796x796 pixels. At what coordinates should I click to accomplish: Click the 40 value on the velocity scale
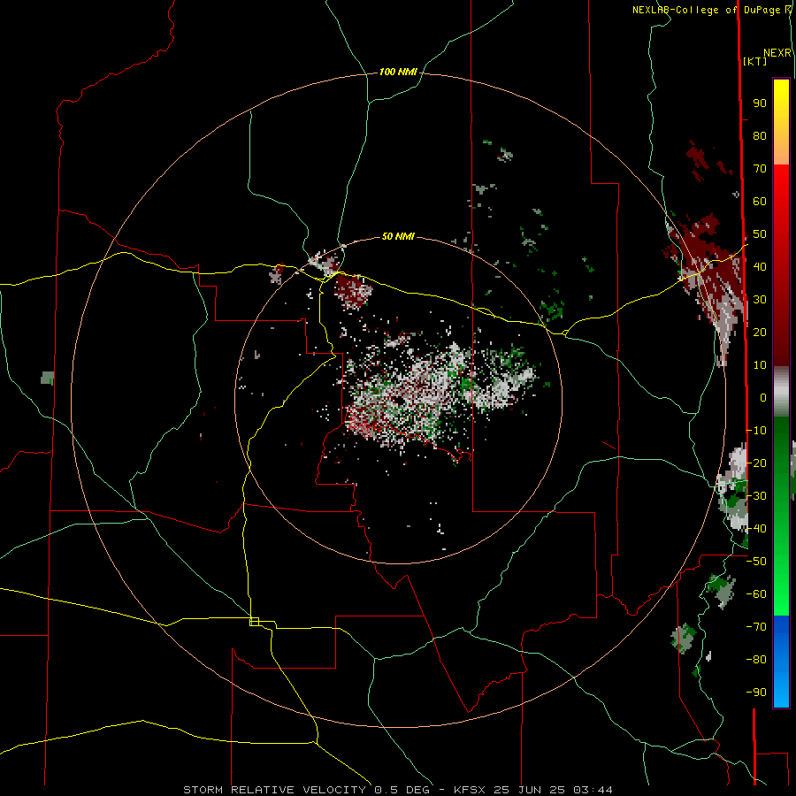point(760,267)
